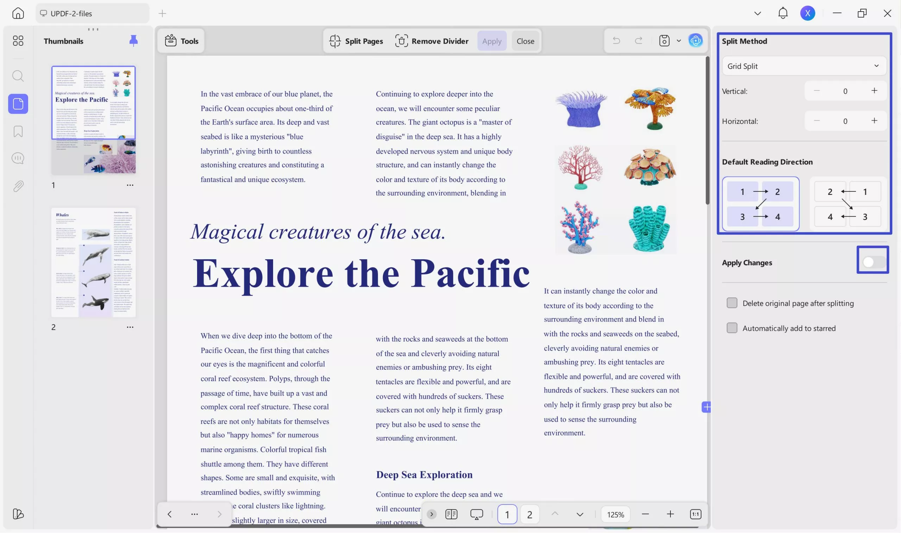Undo the last action
The width and height of the screenshot is (901, 533).
click(x=617, y=40)
